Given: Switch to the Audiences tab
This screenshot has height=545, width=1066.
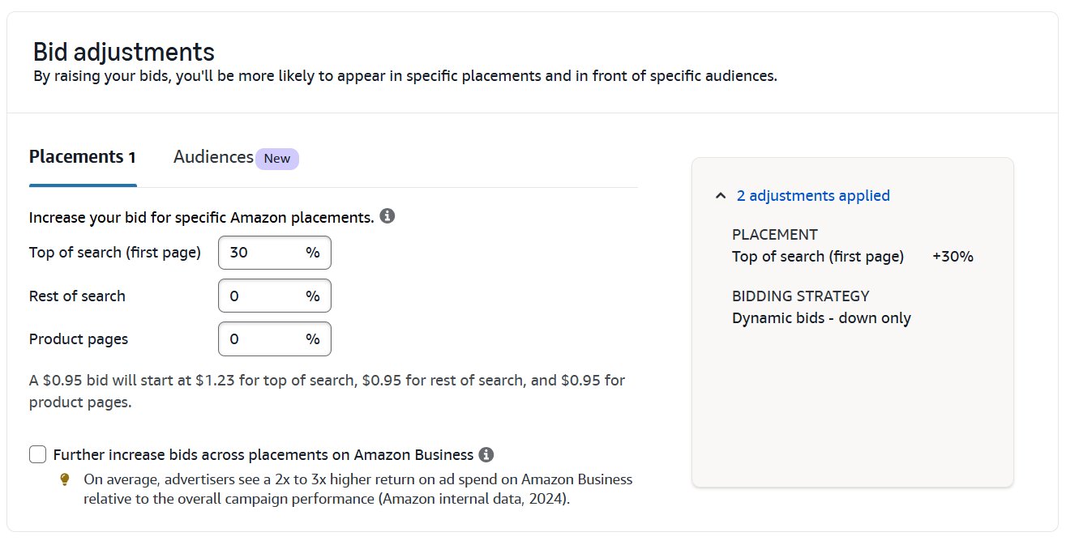Looking at the screenshot, I should pyautogui.click(x=211, y=157).
